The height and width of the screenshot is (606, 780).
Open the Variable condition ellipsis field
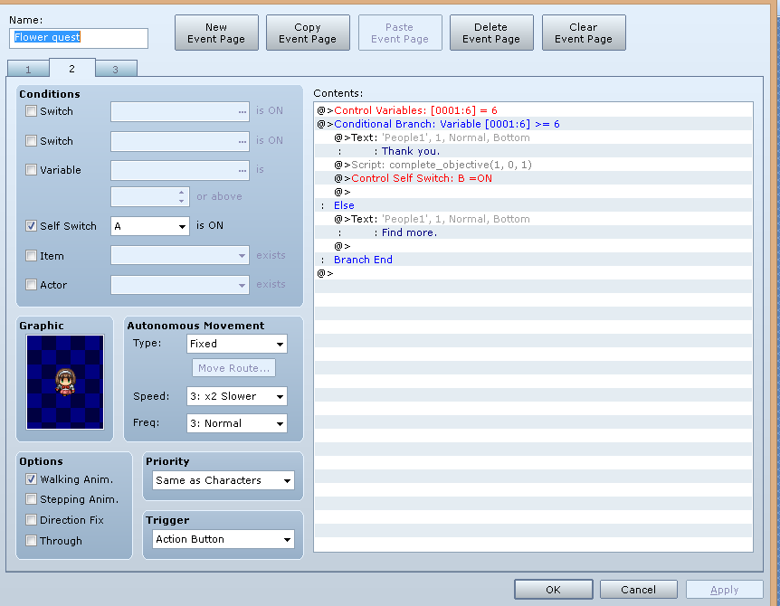pos(179,171)
